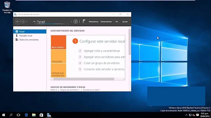Click left arrow of horizontal scrollbar
This screenshot has width=211, height=118.
(52, 79)
